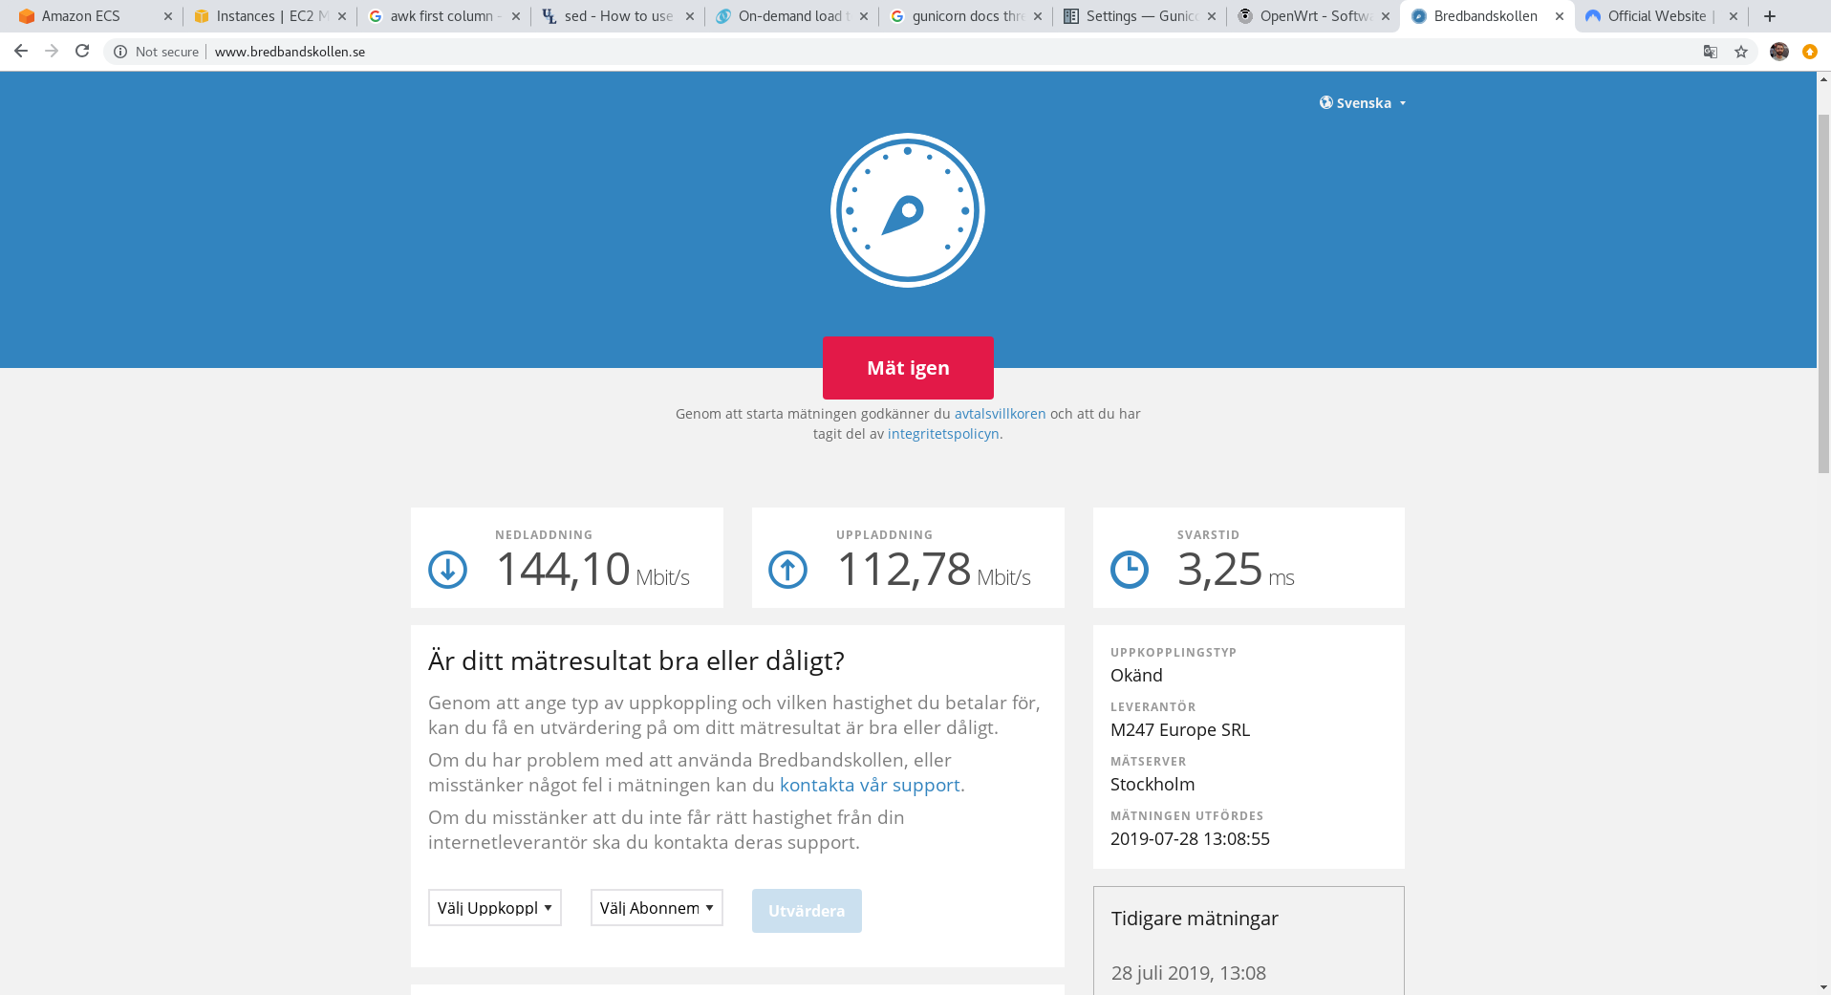
Task: Select the 28 juli 2019, 13:08 measurement
Action: click(x=1189, y=973)
